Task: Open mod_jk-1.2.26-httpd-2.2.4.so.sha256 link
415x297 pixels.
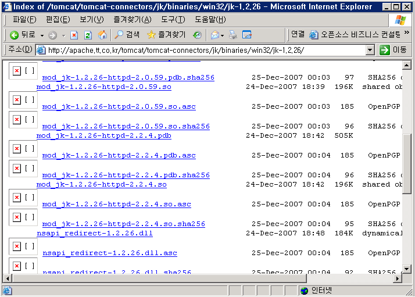Action: pyautogui.click(x=124, y=224)
